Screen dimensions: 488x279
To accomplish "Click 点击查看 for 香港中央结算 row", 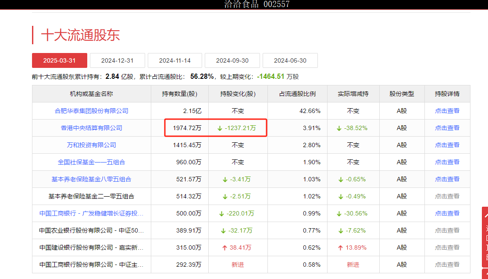I will 447,128.
